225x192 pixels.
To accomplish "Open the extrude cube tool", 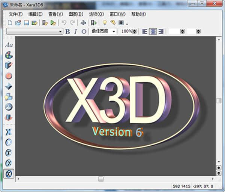I will (9, 65).
